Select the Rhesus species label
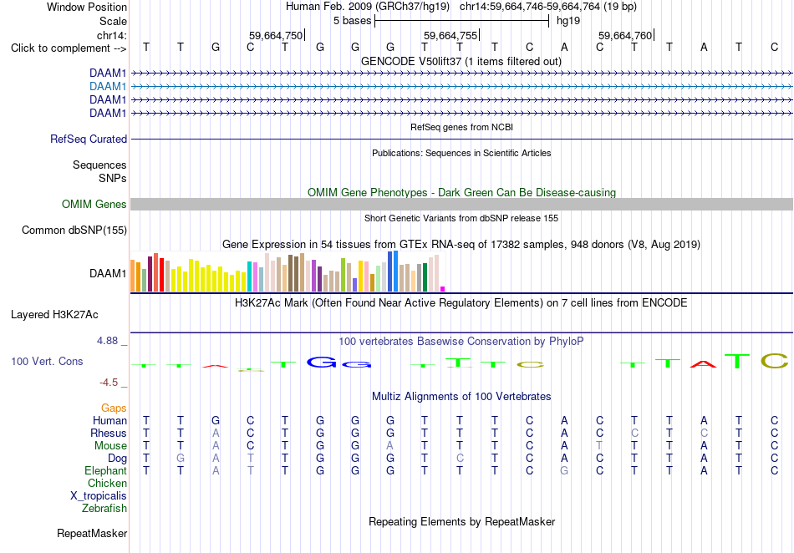 [109, 433]
